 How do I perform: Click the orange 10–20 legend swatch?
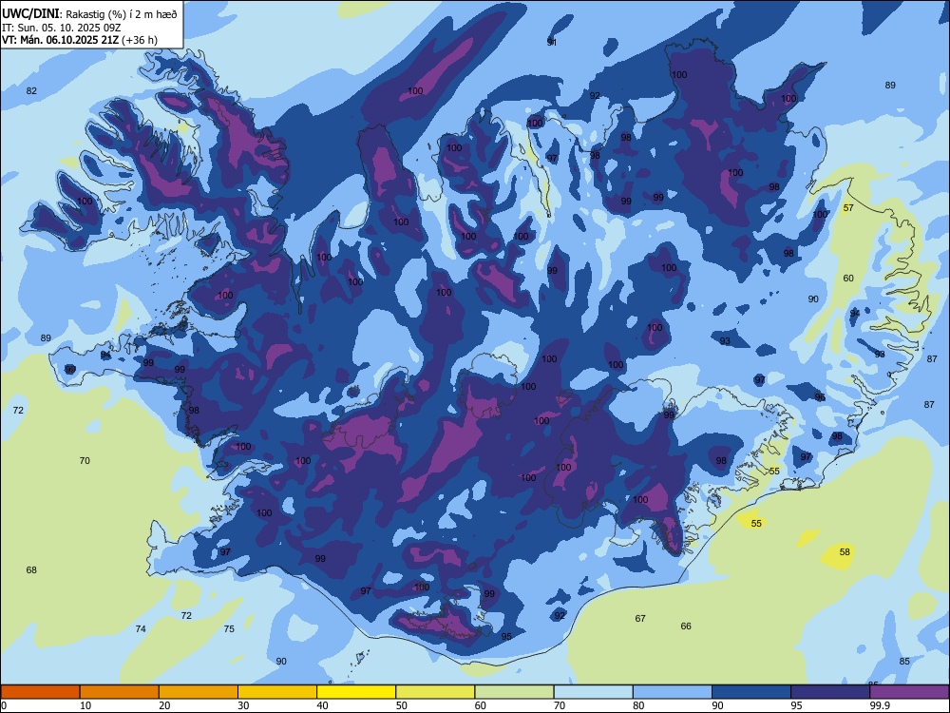pyautogui.click(x=120, y=692)
